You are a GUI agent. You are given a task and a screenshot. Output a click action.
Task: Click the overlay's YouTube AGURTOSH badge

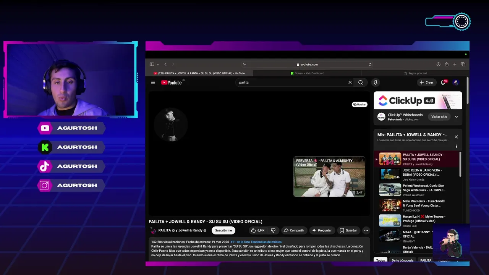point(71,128)
